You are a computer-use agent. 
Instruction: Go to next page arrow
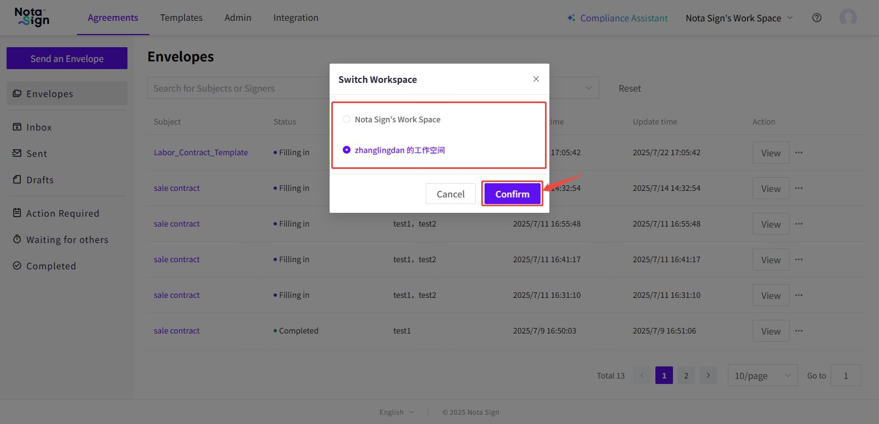tap(708, 375)
